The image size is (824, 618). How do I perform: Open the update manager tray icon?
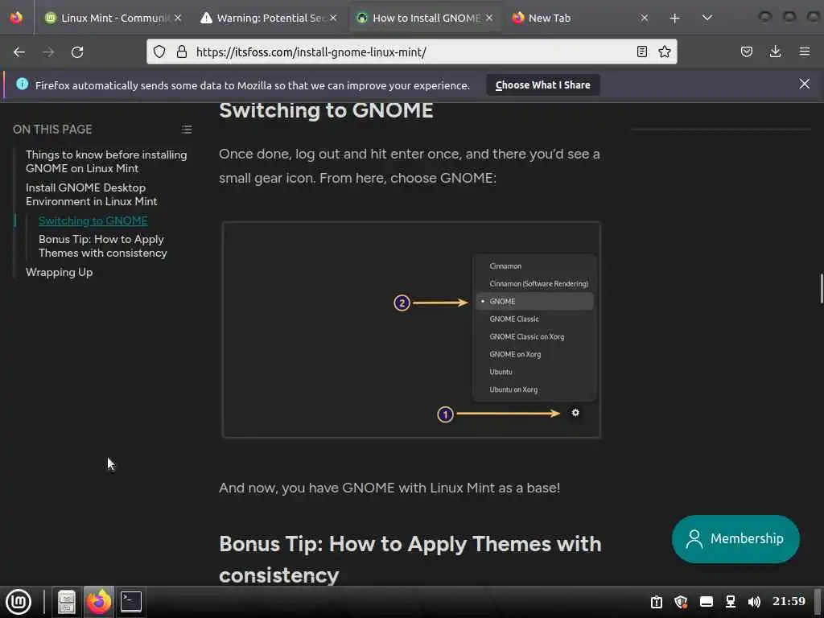(x=657, y=602)
